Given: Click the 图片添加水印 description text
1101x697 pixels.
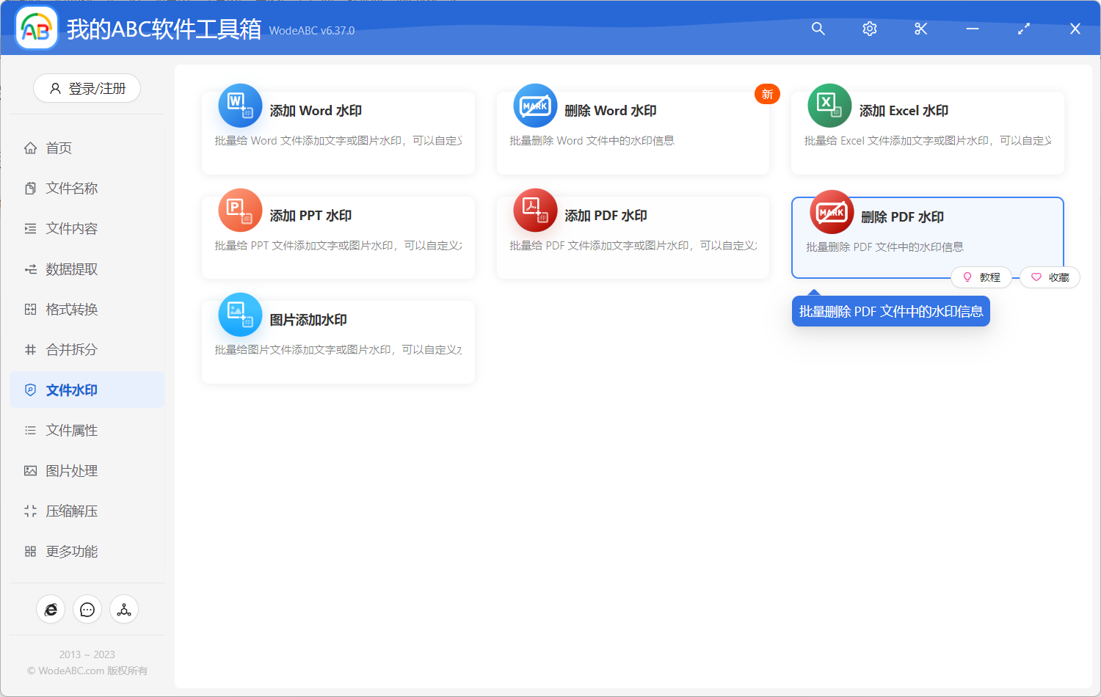Looking at the screenshot, I should click(338, 350).
